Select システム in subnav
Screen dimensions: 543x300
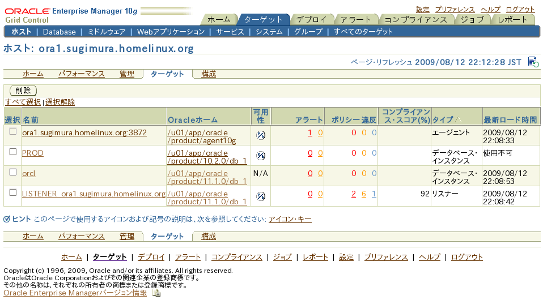coord(269,32)
